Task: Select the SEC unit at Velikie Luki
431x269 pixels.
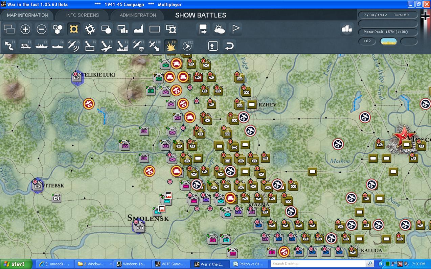Action: pyautogui.click(x=77, y=77)
